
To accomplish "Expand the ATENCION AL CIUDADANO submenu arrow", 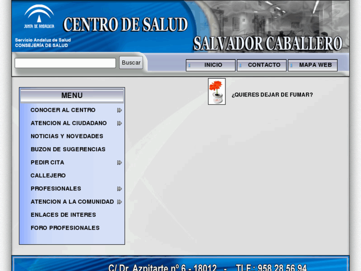I will pyautogui.click(x=119, y=123).
